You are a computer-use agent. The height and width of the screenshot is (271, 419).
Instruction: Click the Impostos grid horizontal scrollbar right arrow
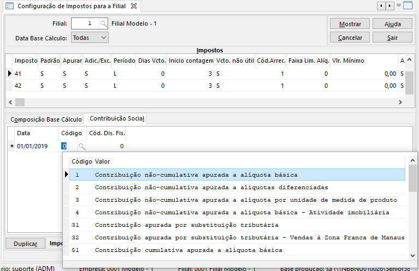point(400,102)
